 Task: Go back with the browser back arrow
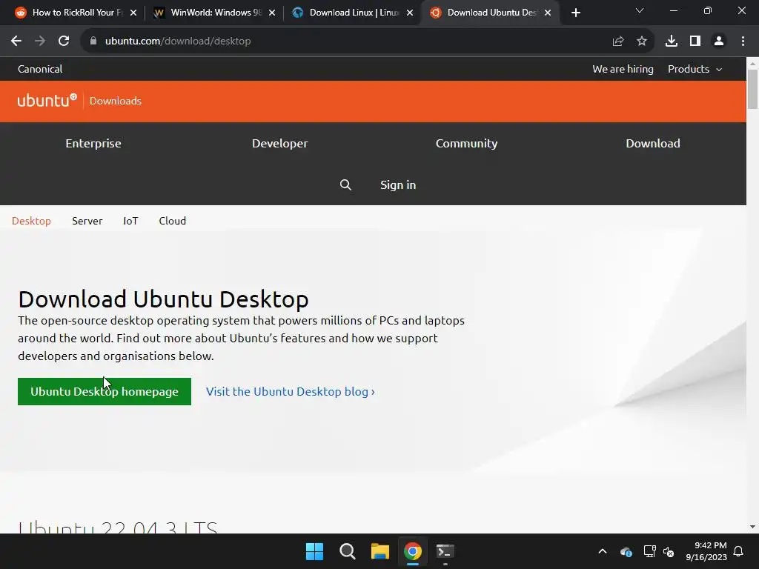(x=16, y=41)
